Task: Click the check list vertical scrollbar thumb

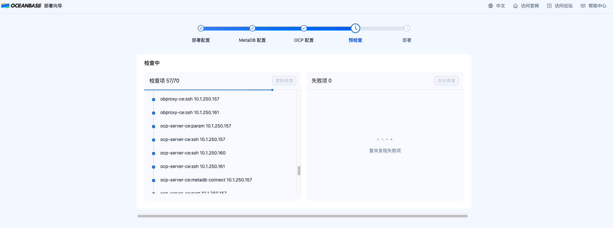Action: tap(299, 171)
